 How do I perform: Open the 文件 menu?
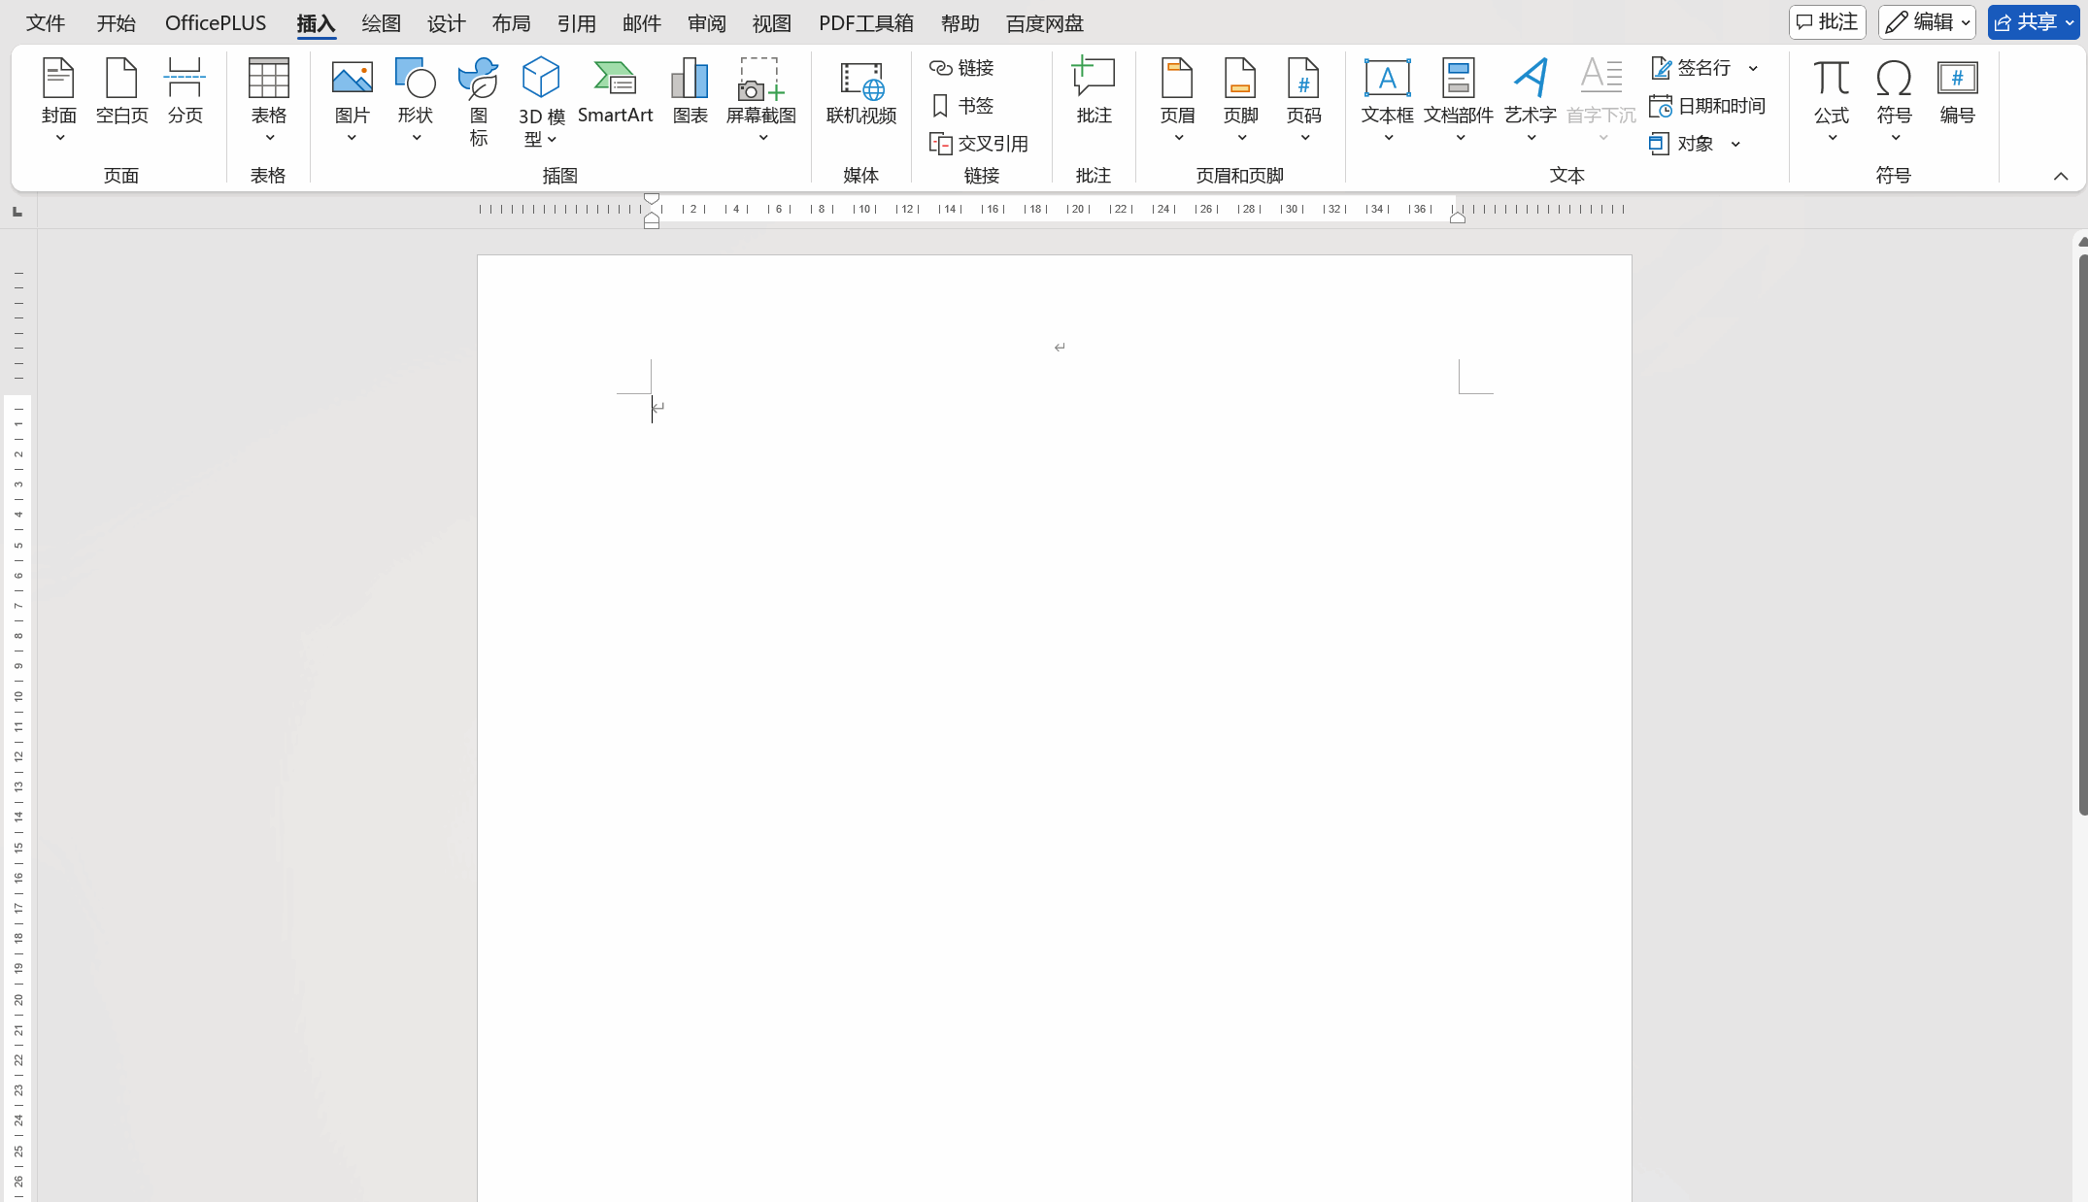click(46, 23)
